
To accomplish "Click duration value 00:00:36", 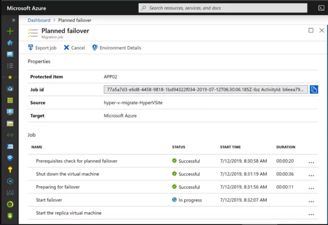I will pyautogui.click(x=285, y=174).
